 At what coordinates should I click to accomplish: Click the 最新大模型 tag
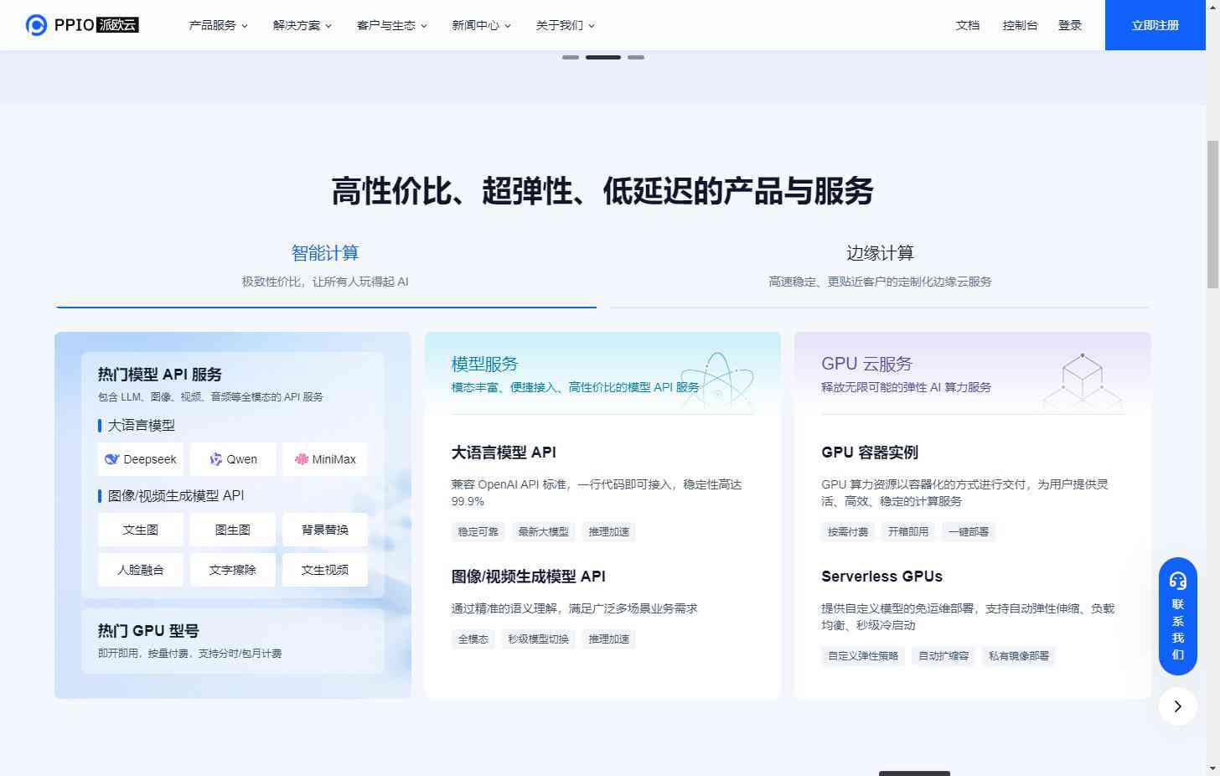pyautogui.click(x=543, y=532)
